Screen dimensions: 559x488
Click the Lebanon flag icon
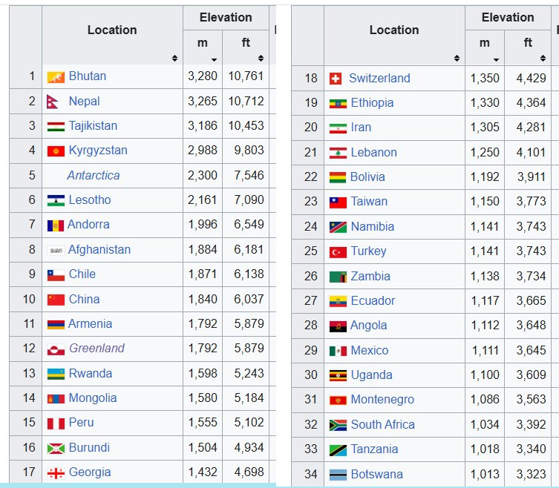[x=338, y=153]
